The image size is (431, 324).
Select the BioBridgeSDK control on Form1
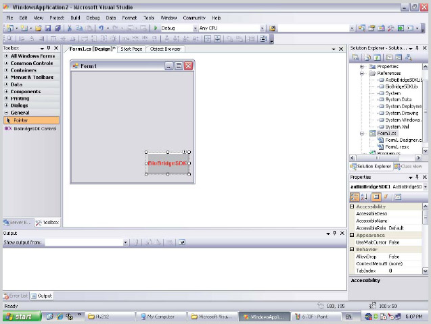(168, 163)
